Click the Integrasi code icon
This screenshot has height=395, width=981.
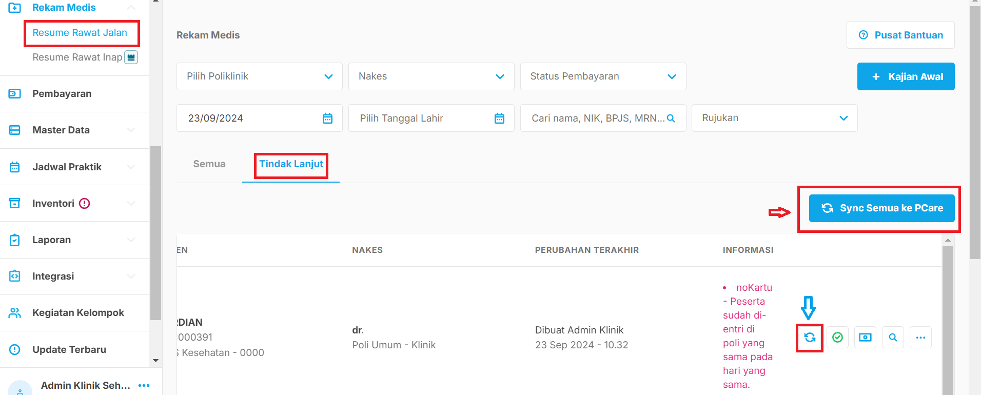[15, 276]
